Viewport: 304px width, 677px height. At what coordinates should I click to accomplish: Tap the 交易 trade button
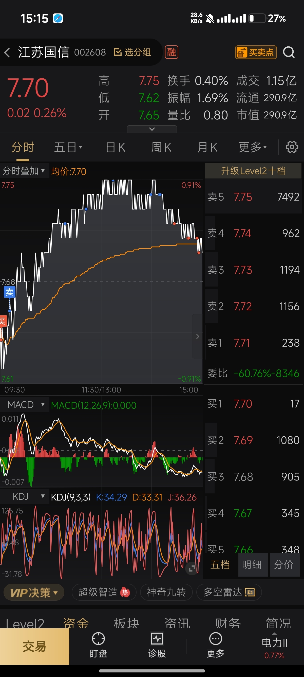click(34, 646)
